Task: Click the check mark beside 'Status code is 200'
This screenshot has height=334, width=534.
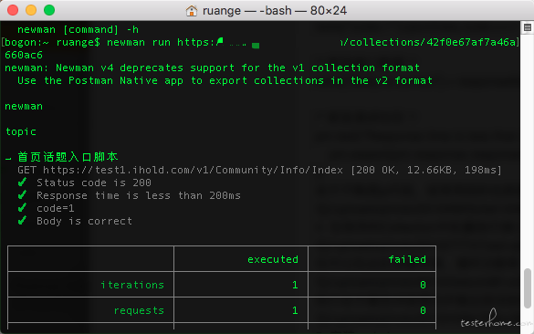Action: point(22,183)
